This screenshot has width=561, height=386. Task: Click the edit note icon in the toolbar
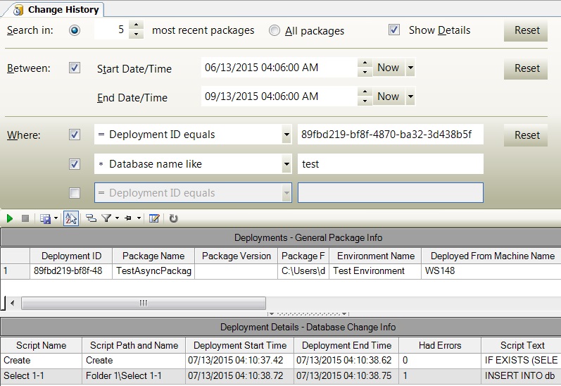point(154,218)
